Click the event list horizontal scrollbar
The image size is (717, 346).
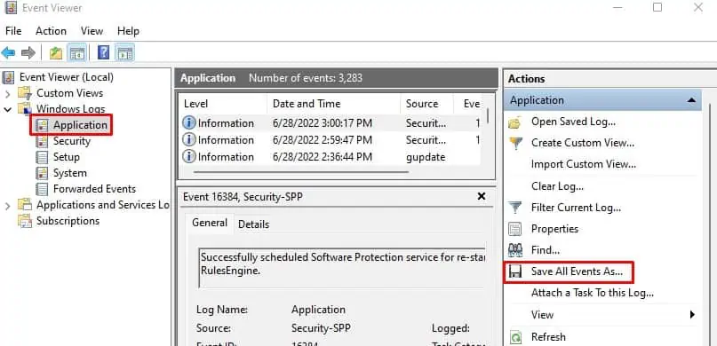[300, 172]
